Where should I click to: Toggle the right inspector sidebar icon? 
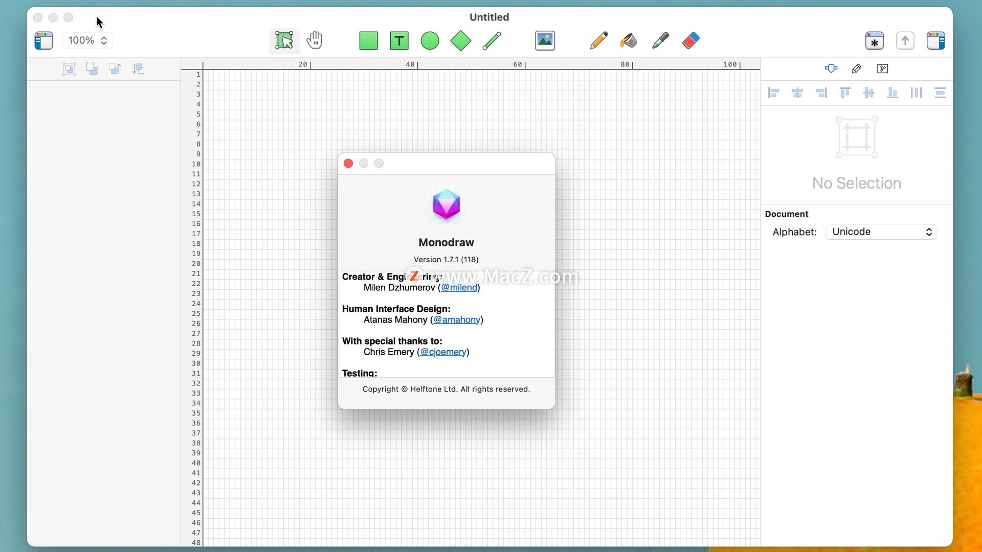pyautogui.click(x=935, y=40)
